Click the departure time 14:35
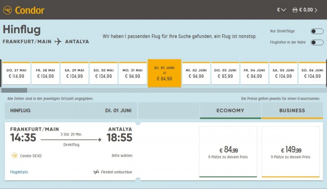Image resolution: width=327 pixels, height=189 pixels. [23, 138]
